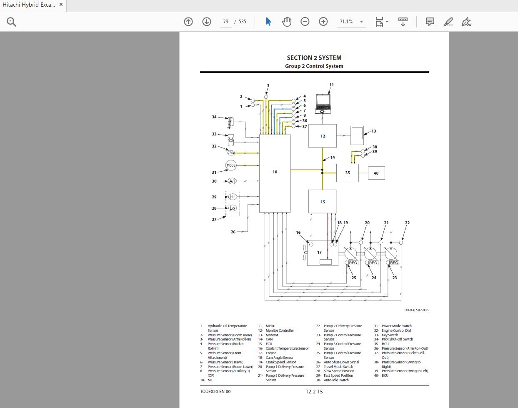Zoom in with the plus button
The width and height of the screenshot is (518, 408).
[x=323, y=22]
